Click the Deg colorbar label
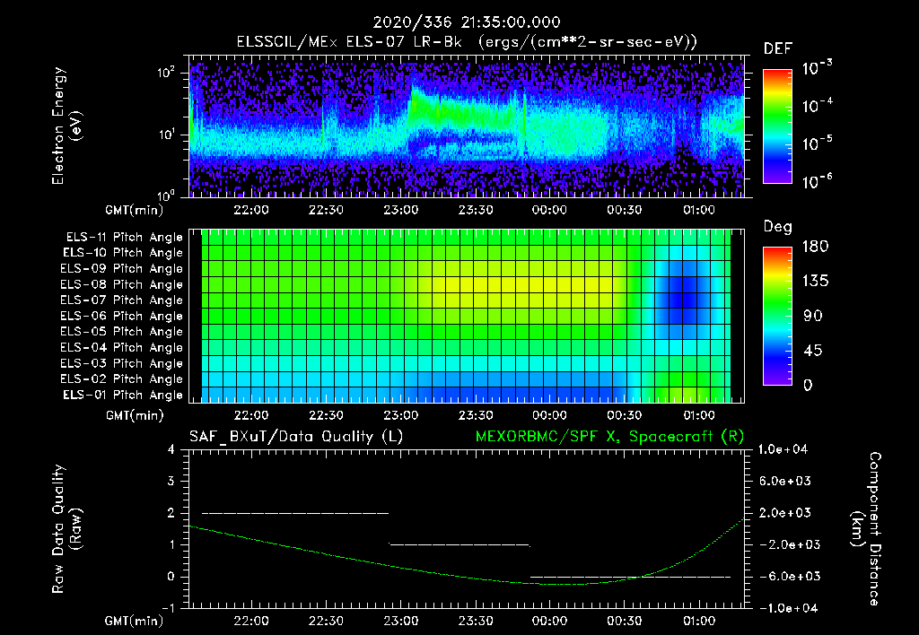This screenshot has width=919, height=635. (x=778, y=227)
